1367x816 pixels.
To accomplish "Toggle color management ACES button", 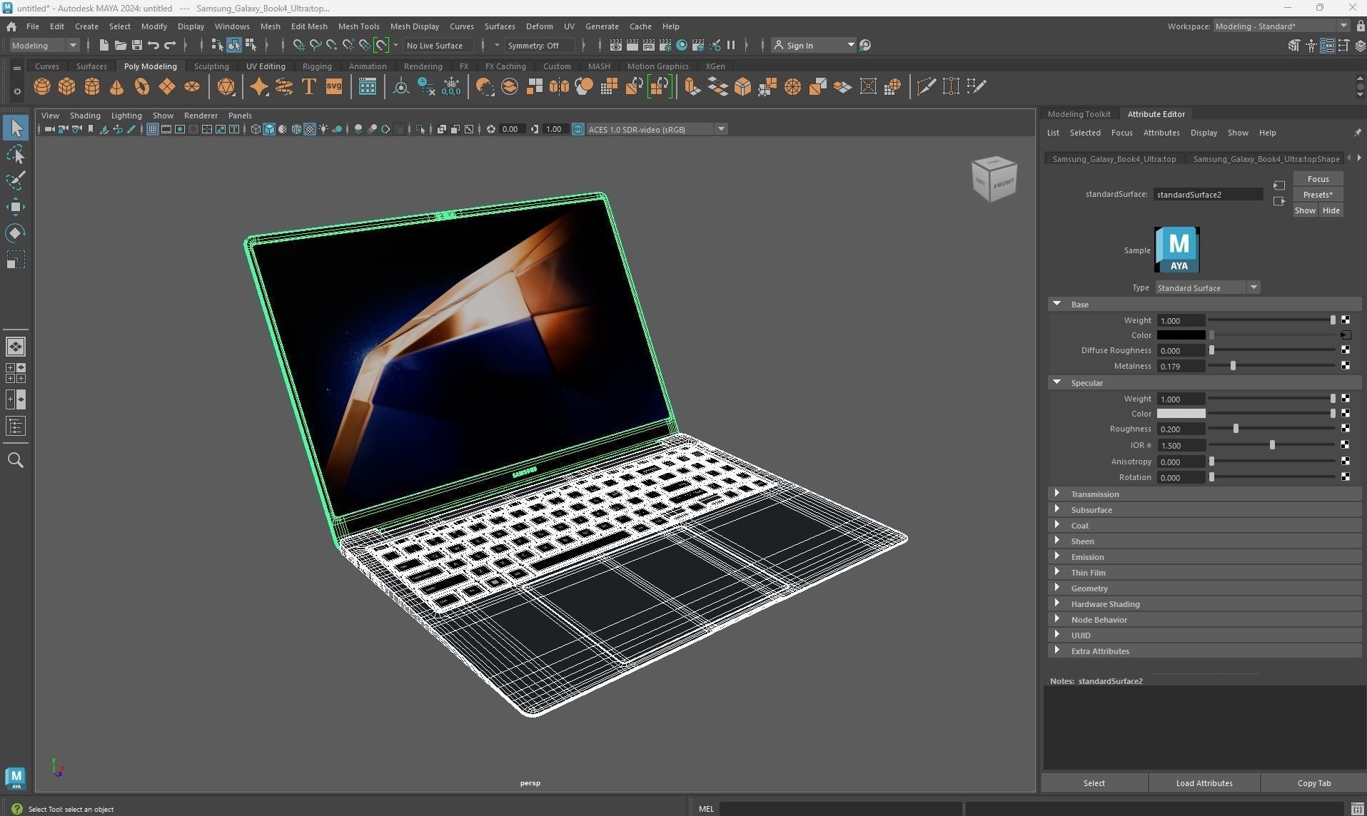I will [x=578, y=129].
